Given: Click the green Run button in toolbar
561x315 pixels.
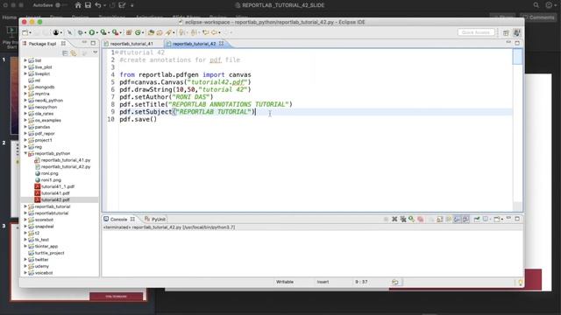Looking at the screenshot, I should (x=92, y=32).
